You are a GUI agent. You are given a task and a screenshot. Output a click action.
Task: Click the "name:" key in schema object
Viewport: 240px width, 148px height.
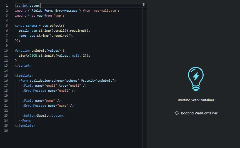(23, 36)
